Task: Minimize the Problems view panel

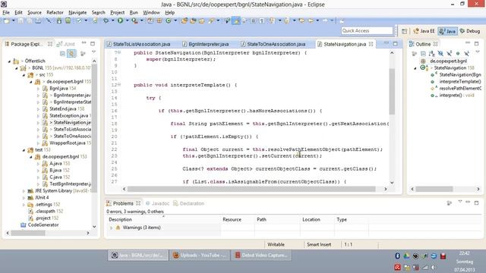Action: [x=468, y=202]
